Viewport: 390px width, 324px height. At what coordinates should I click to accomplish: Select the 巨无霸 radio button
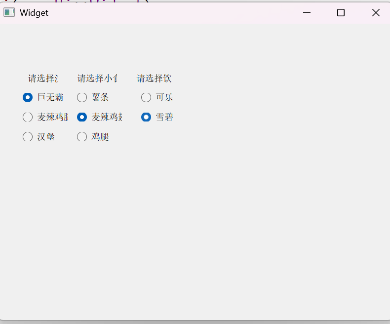click(x=43, y=97)
